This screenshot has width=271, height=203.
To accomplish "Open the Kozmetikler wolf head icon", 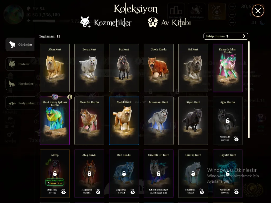I will tap(85, 22).
